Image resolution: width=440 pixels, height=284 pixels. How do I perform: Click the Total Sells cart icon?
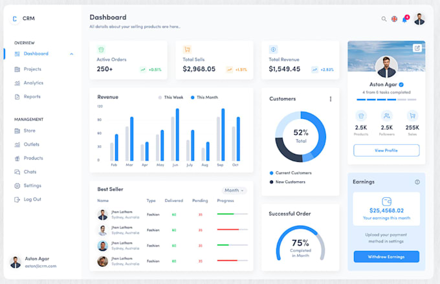187,50
